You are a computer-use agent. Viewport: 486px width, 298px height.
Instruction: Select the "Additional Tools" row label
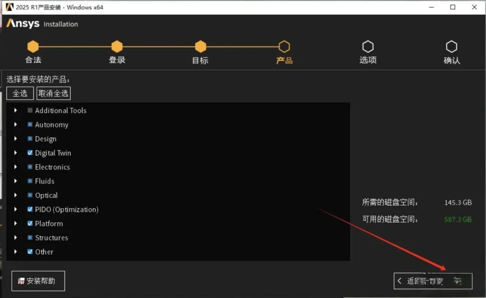61,111
